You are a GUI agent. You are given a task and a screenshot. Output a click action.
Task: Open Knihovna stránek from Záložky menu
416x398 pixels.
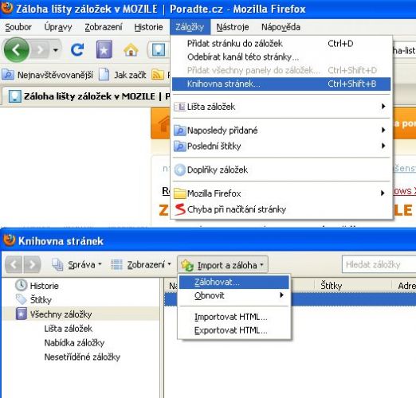pyautogui.click(x=281, y=84)
